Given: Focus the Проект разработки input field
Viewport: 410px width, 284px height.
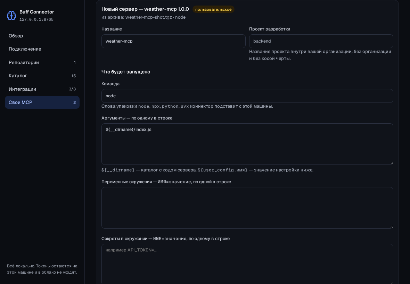Looking at the screenshot, I should [321, 41].
